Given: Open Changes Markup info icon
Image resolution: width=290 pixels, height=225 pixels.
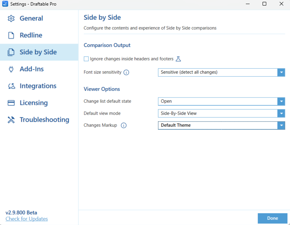Looking at the screenshot, I should click(x=124, y=125).
